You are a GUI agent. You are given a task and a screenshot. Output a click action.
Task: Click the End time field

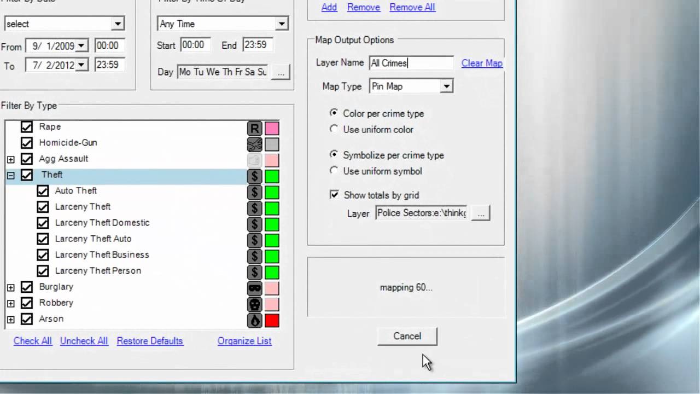coord(258,45)
